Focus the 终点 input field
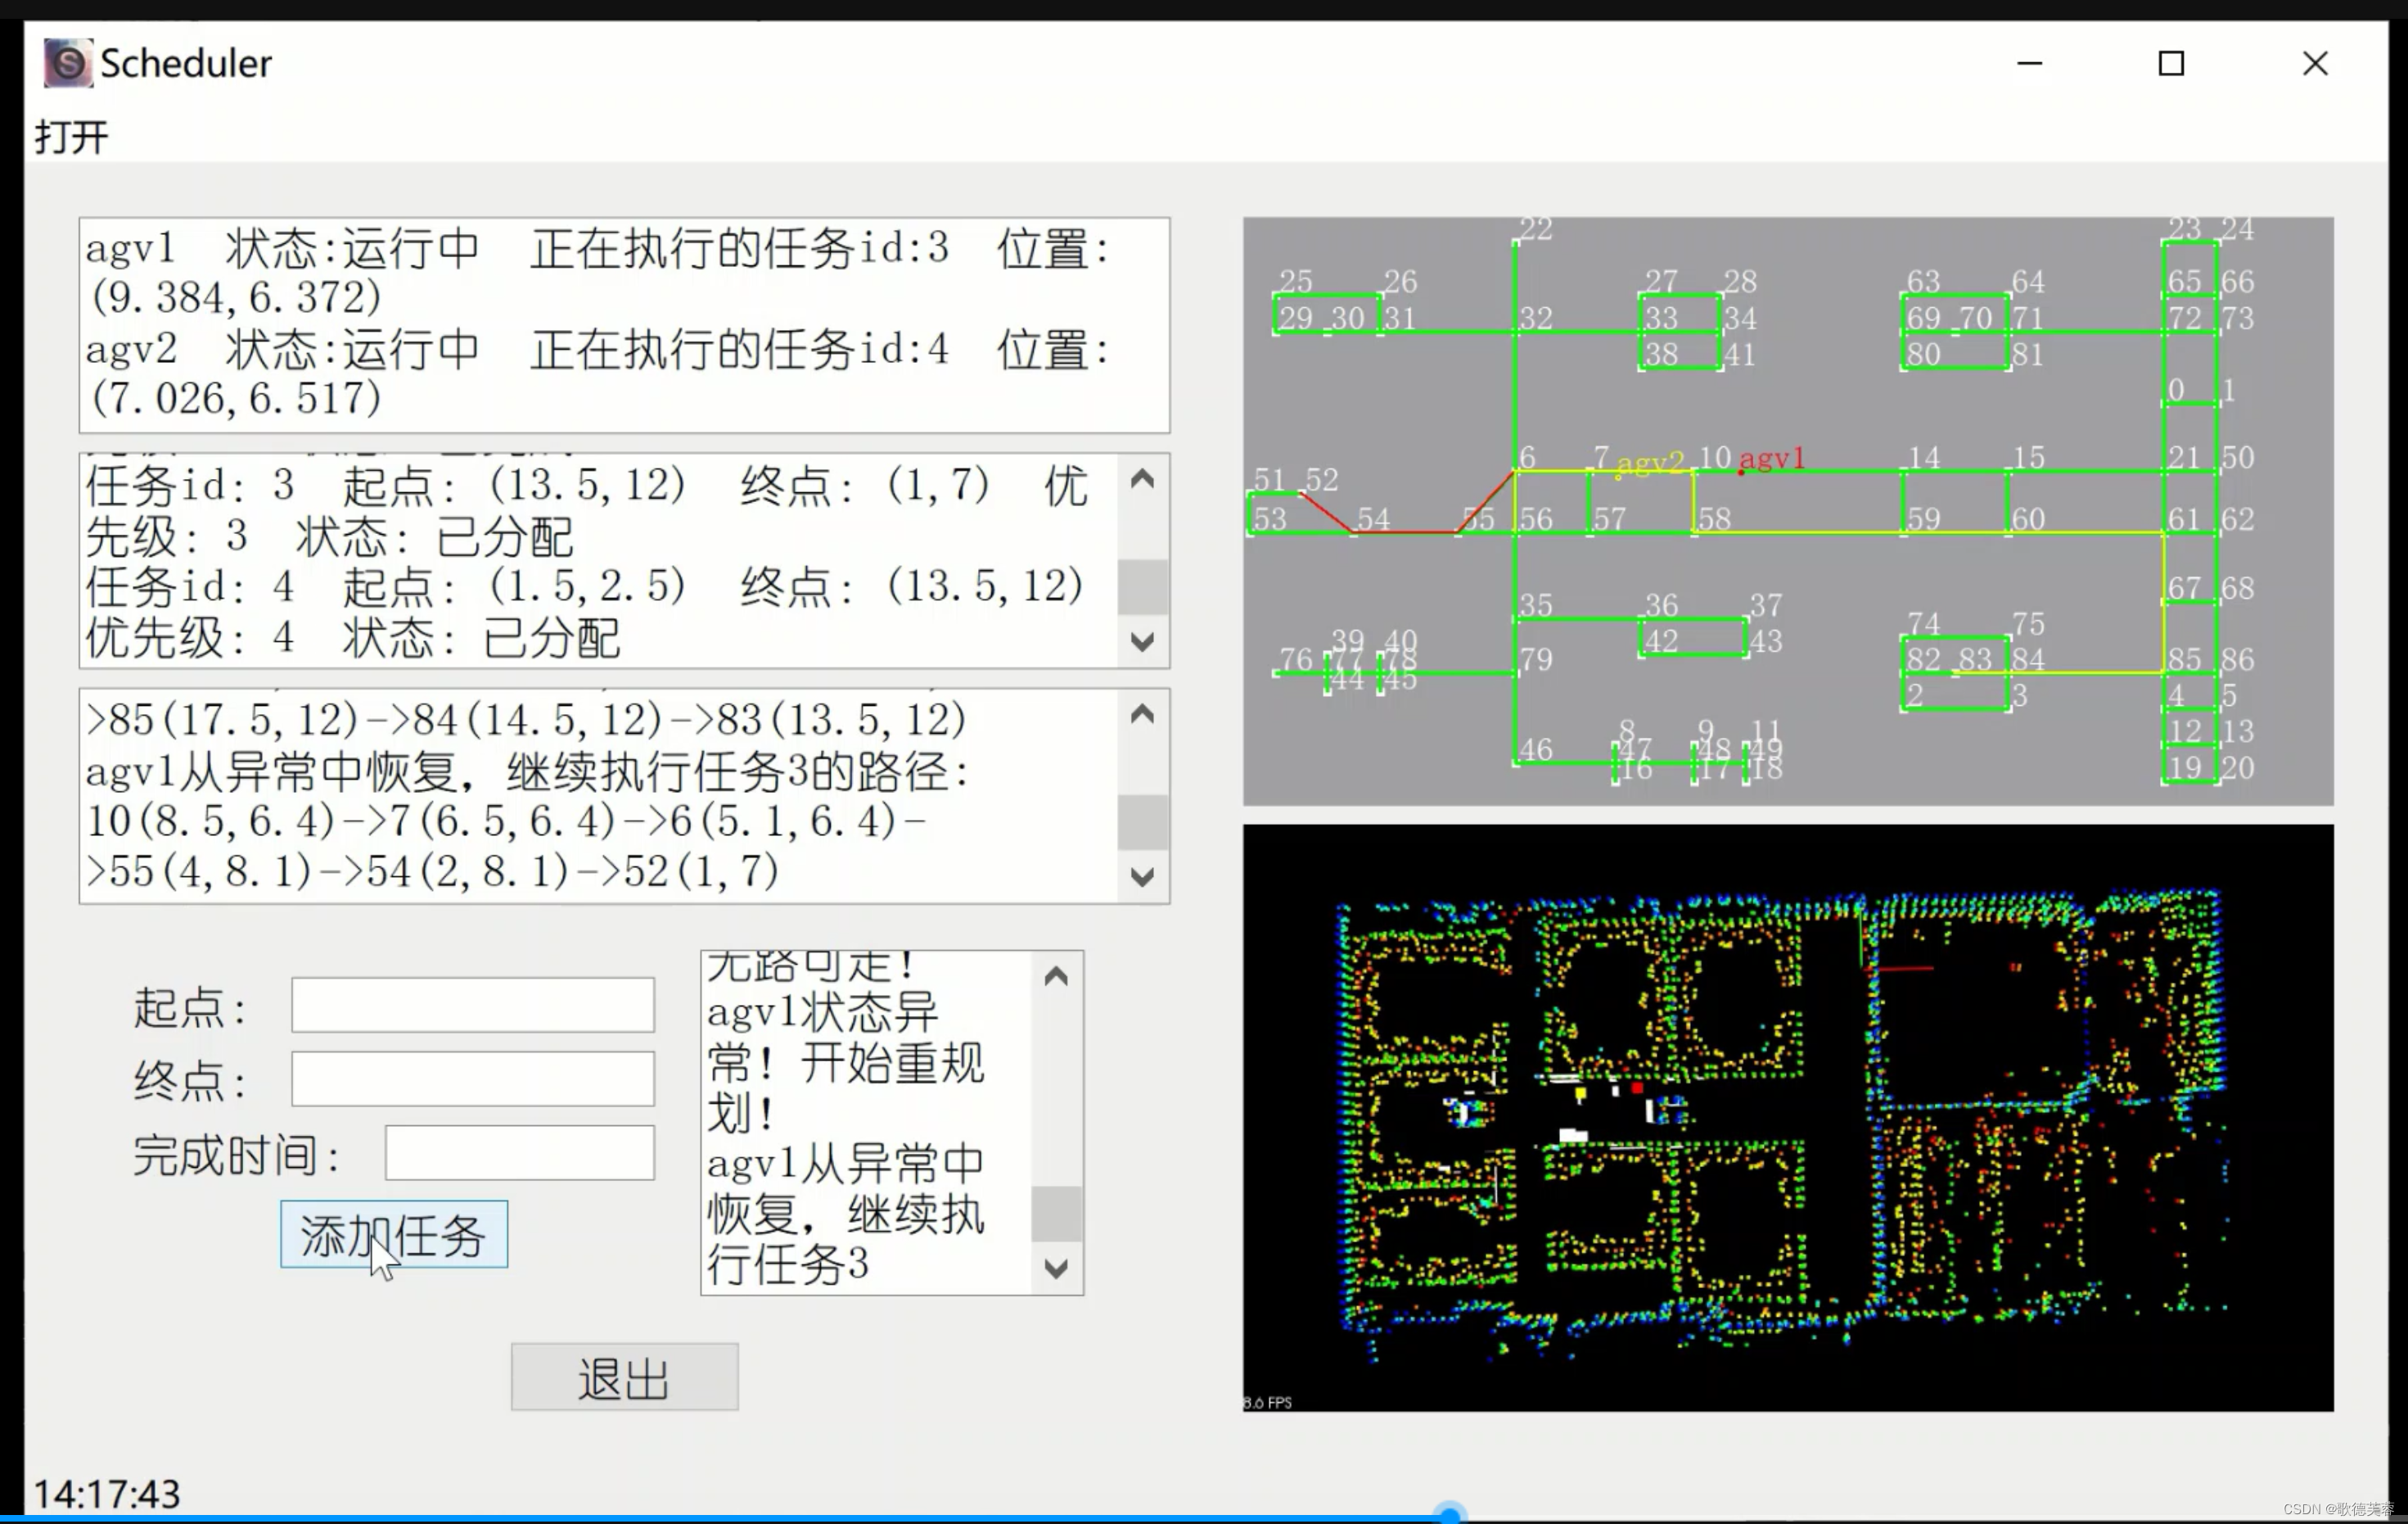This screenshot has width=2408, height=1524. [473, 1079]
